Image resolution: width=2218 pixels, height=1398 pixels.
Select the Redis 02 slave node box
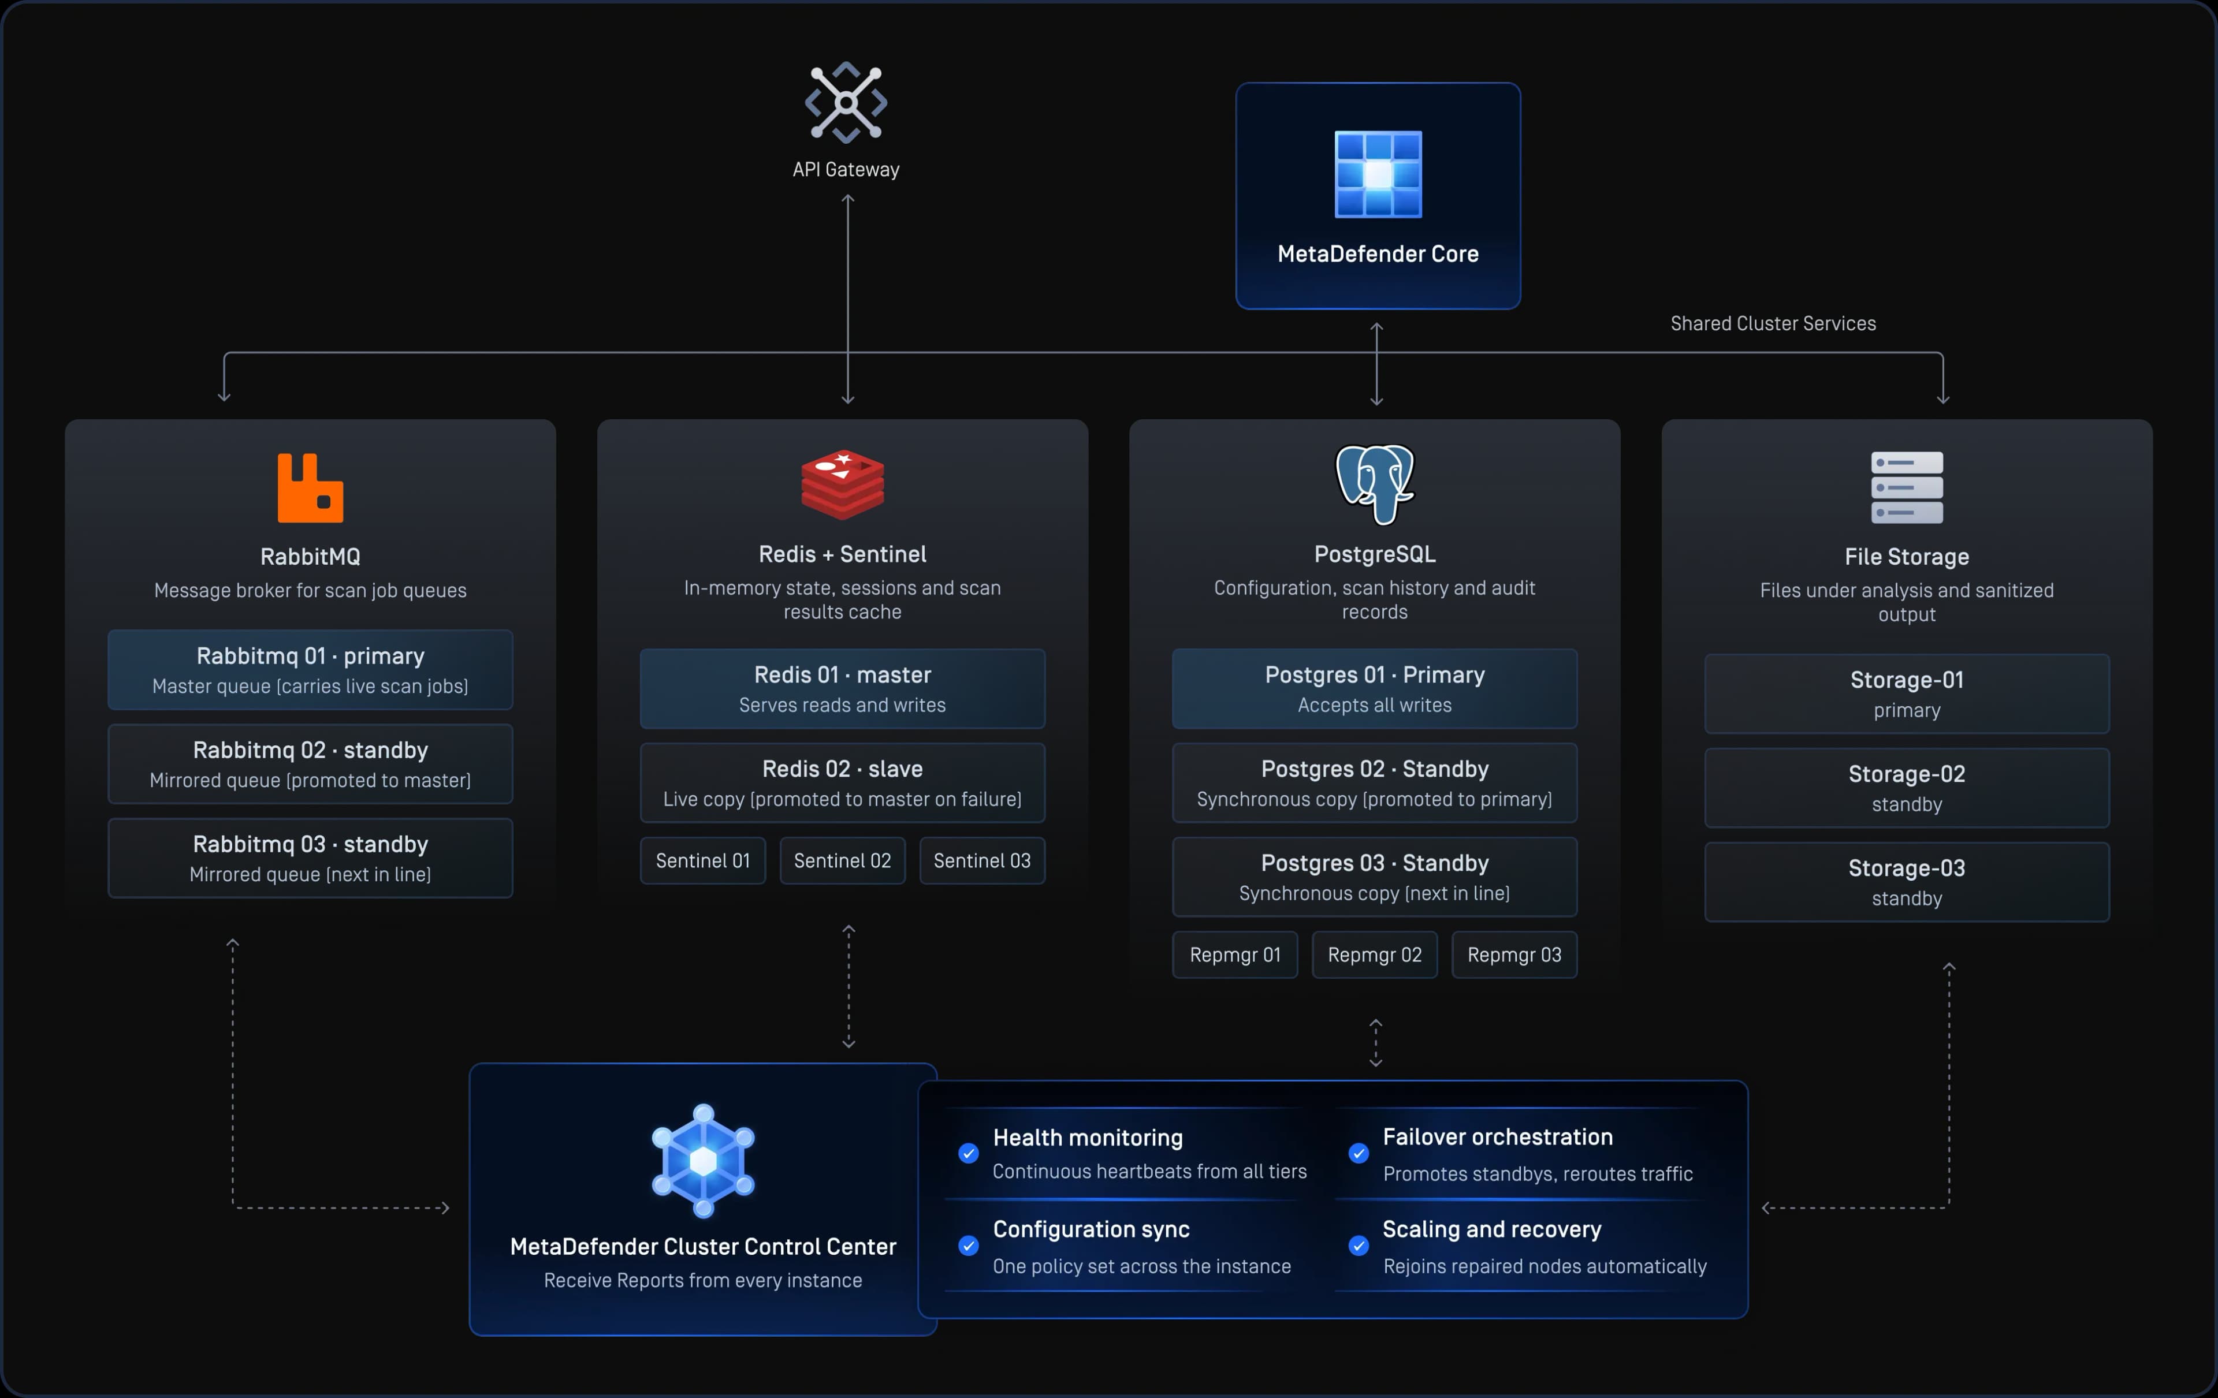[x=842, y=782]
